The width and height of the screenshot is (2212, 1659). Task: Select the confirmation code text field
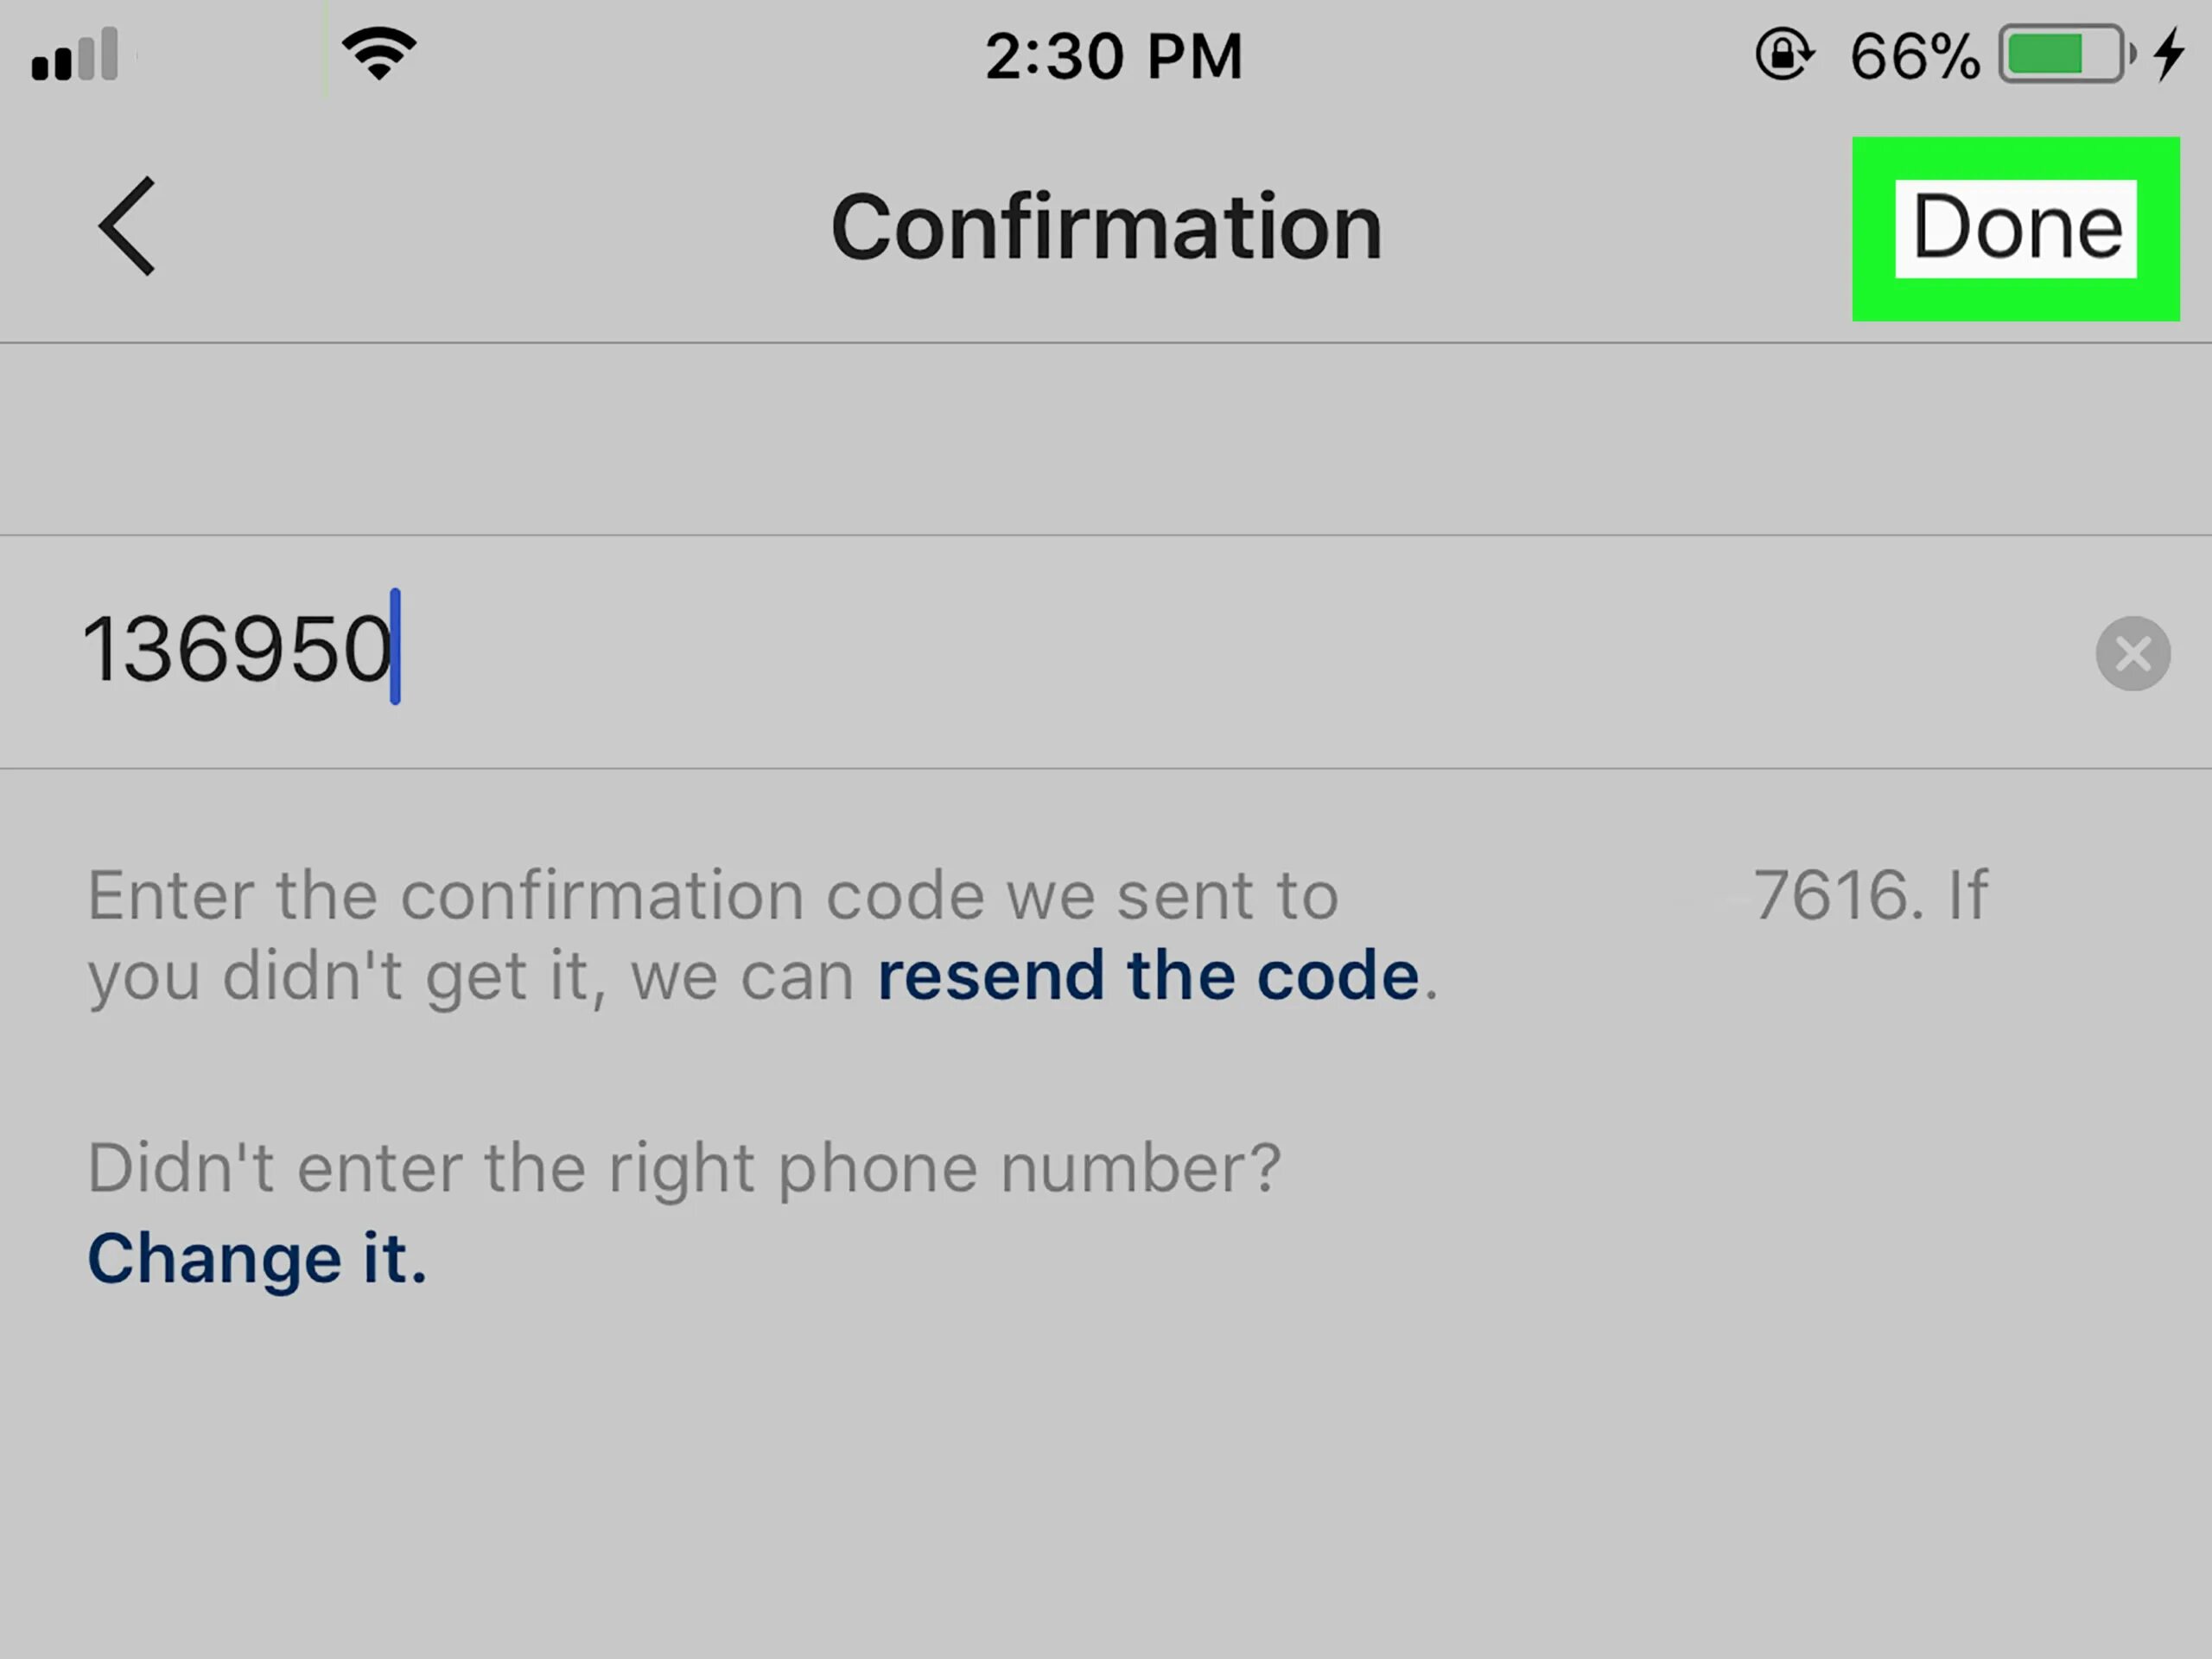(x=1106, y=652)
